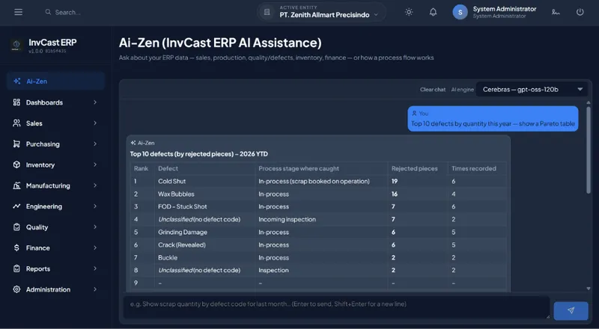The height and width of the screenshot is (329, 599).
Task: Click the power logout icon
Action: [580, 12]
